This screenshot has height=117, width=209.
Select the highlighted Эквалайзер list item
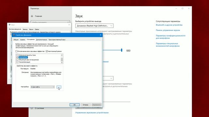tap(23, 57)
